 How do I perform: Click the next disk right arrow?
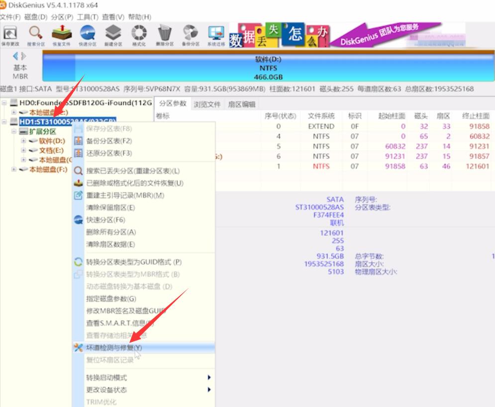point(24,56)
